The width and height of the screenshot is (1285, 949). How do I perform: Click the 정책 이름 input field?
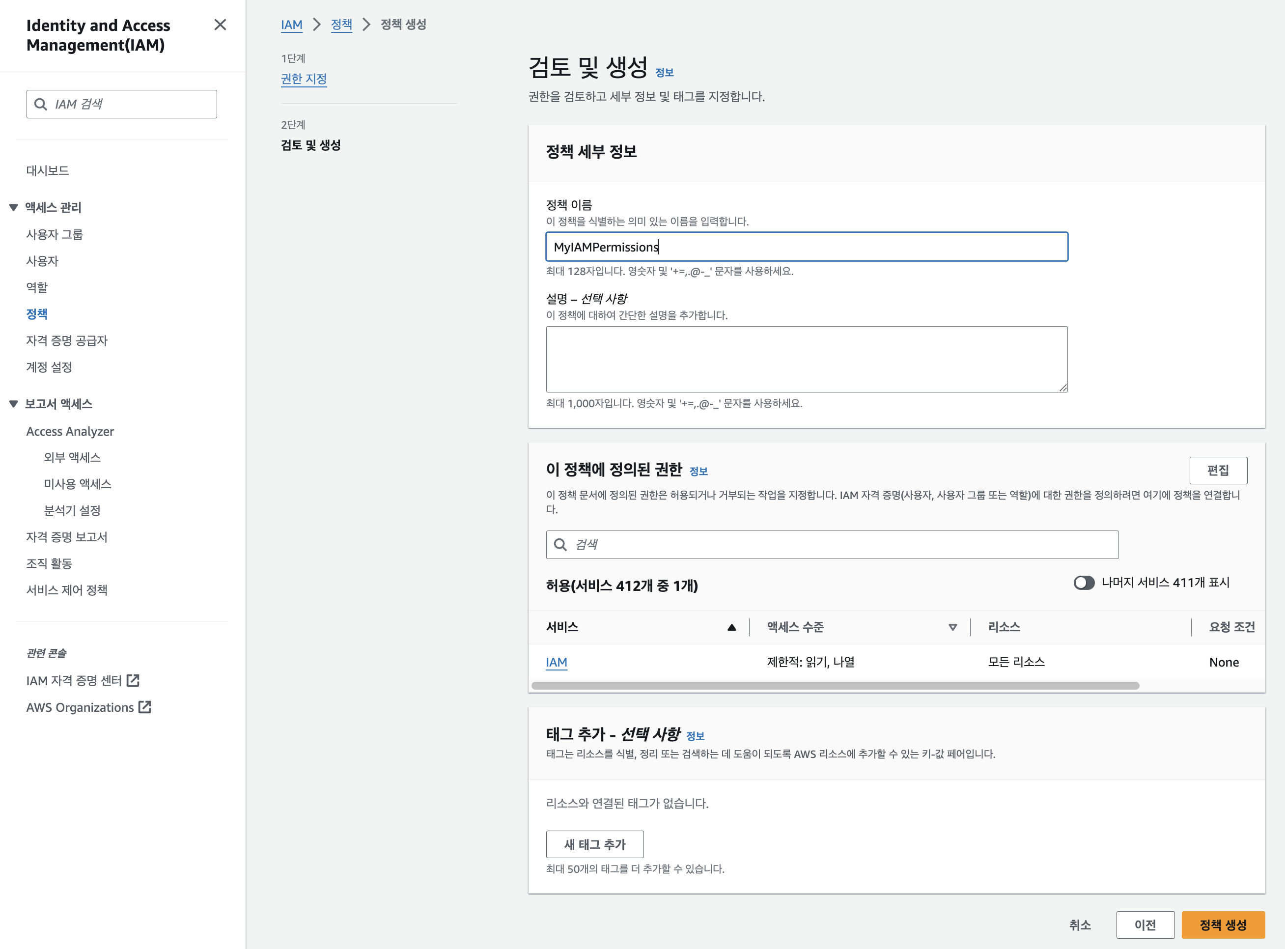[x=806, y=247]
